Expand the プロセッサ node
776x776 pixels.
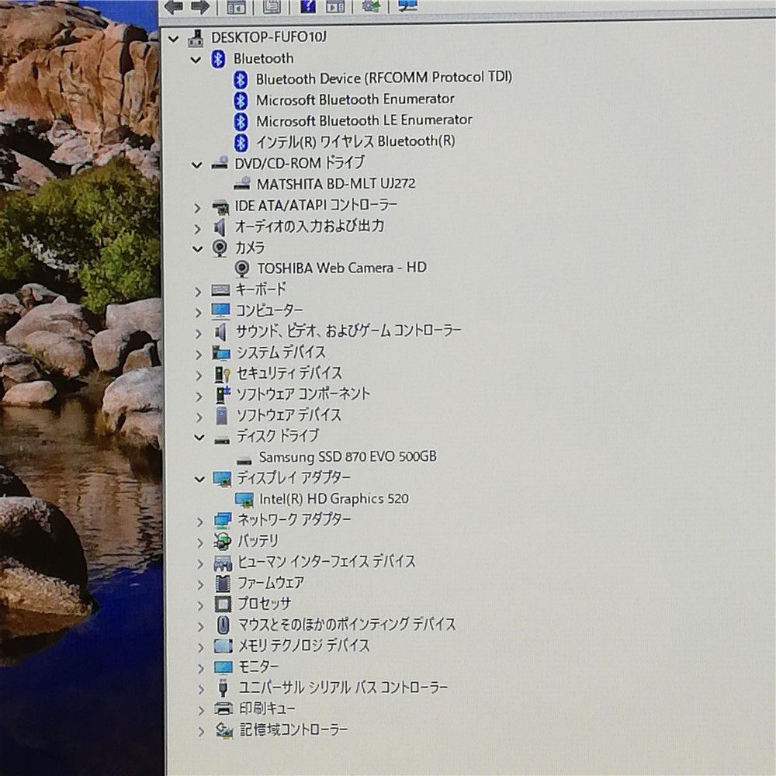point(199,604)
